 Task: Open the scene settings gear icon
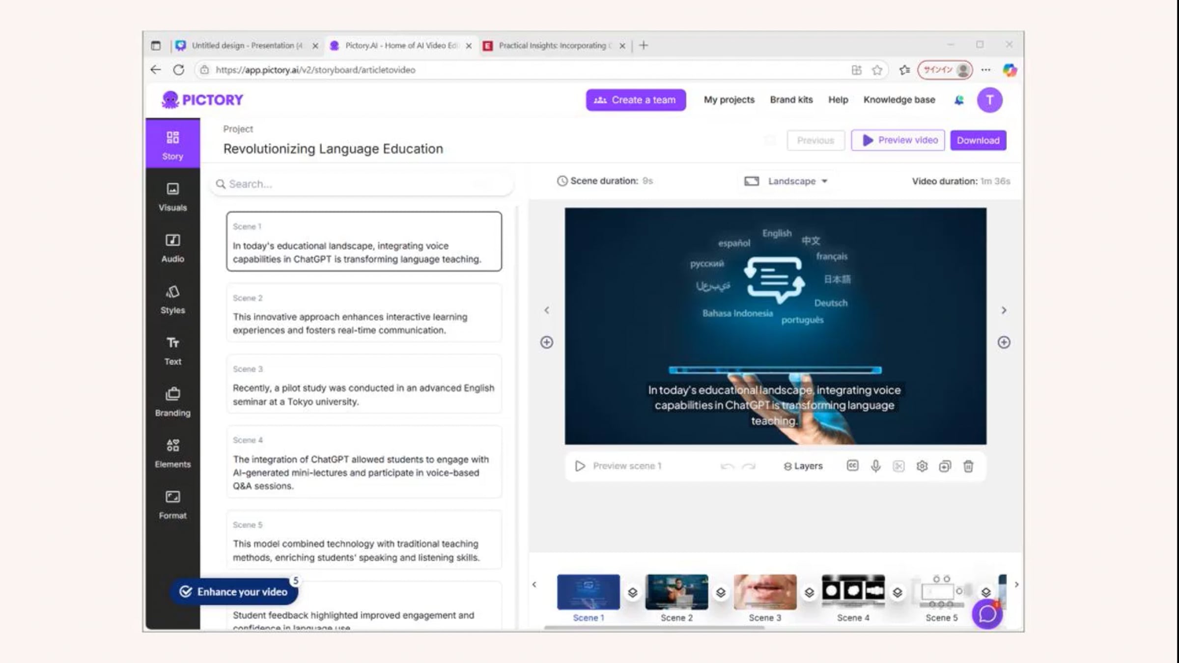click(x=922, y=466)
